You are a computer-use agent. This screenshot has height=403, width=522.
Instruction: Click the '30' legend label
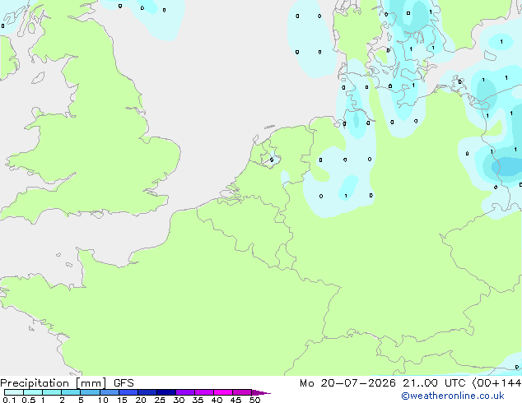179,400
